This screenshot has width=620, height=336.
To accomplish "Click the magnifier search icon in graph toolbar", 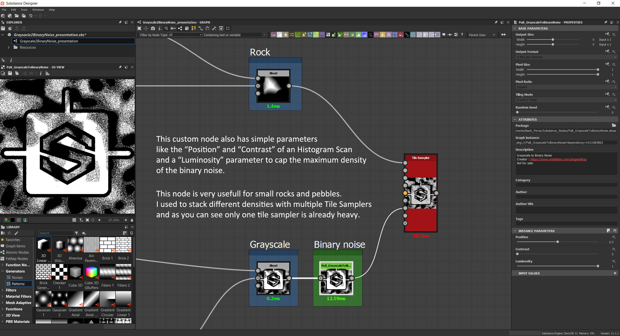I will point(166,29).
